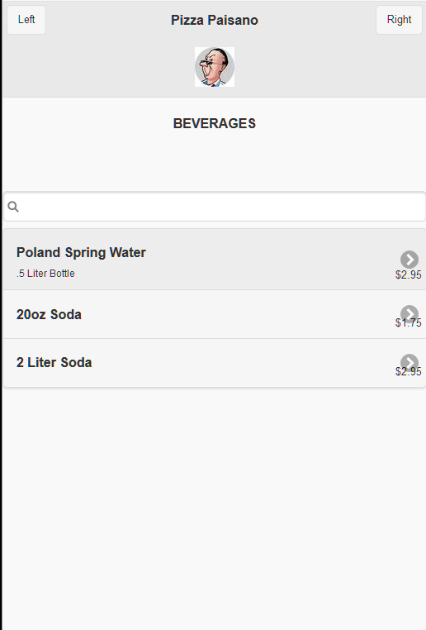The width and height of the screenshot is (426, 630).
Task: Tap the Right header button
Action: coord(399,20)
